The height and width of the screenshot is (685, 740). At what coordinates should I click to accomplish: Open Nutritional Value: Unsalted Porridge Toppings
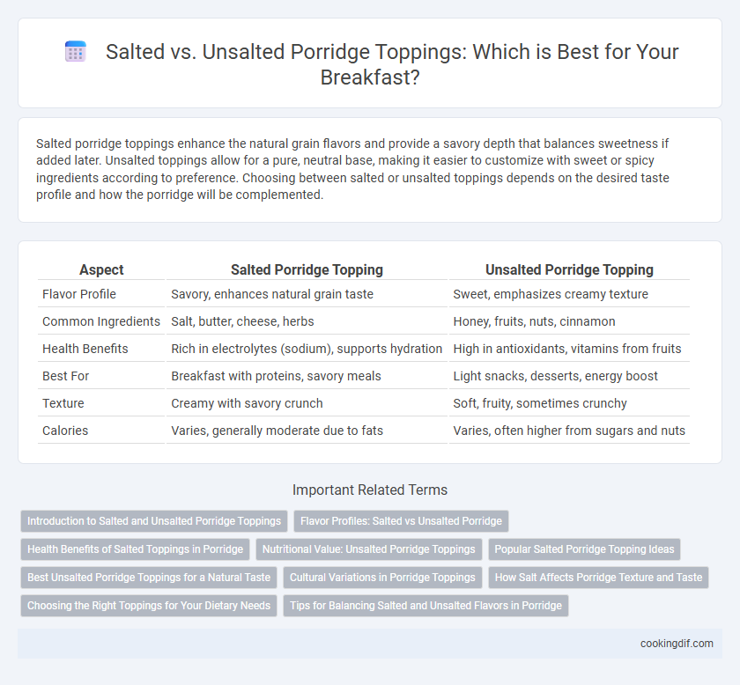[x=368, y=549]
